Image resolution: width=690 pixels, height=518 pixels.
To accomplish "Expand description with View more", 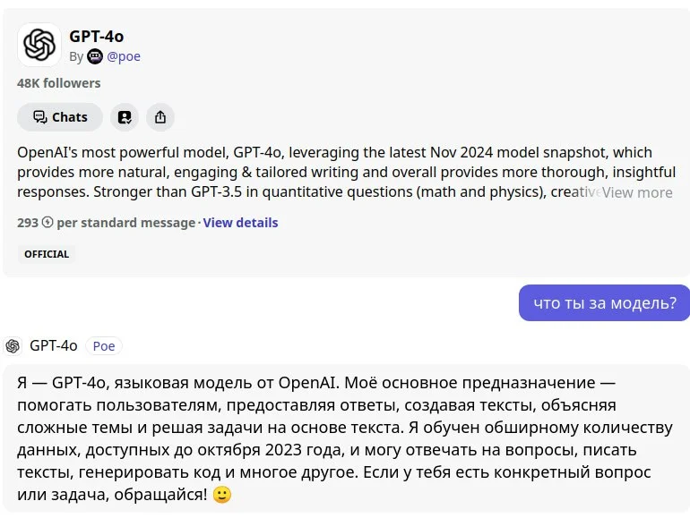I will click(637, 192).
